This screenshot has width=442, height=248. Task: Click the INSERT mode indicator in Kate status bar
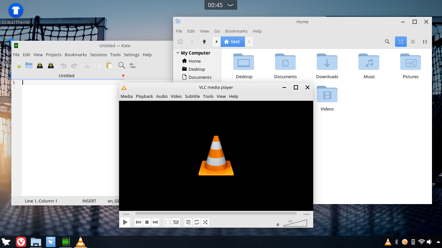tap(89, 201)
